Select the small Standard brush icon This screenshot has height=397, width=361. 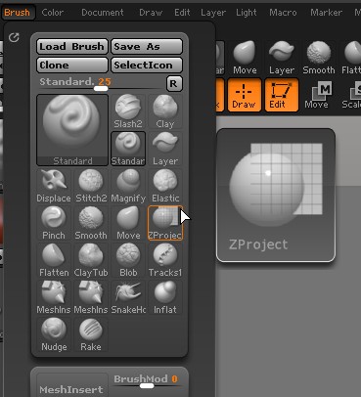[x=128, y=149]
